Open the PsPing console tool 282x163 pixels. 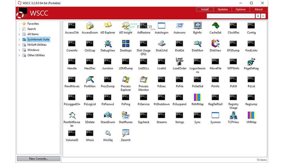pos(125,97)
